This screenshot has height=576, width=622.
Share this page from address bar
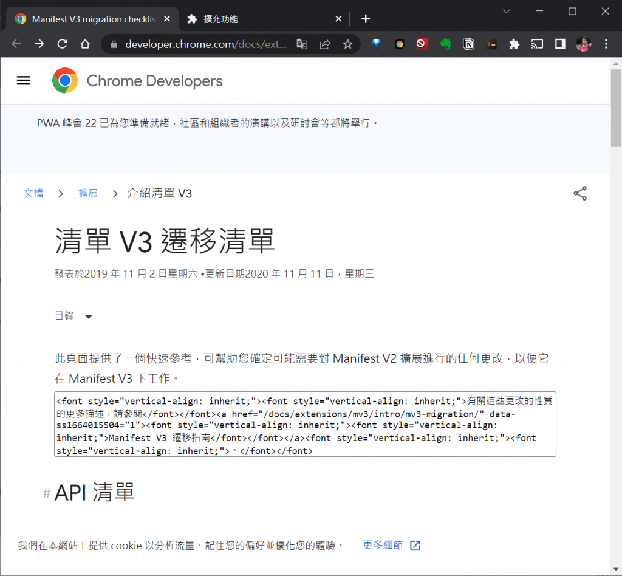click(325, 44)
